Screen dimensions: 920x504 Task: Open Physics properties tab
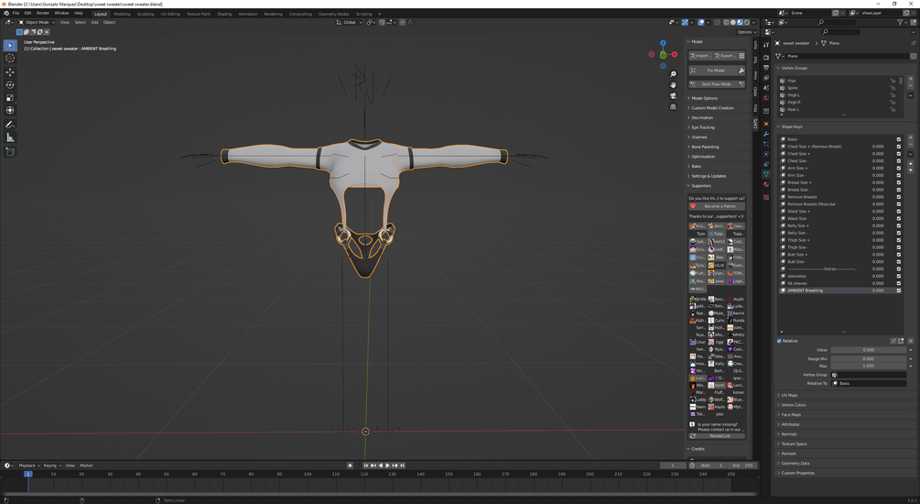coord(765,154)
